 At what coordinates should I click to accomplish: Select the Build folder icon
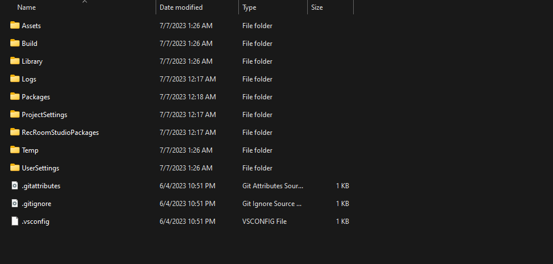click(15, 43)
